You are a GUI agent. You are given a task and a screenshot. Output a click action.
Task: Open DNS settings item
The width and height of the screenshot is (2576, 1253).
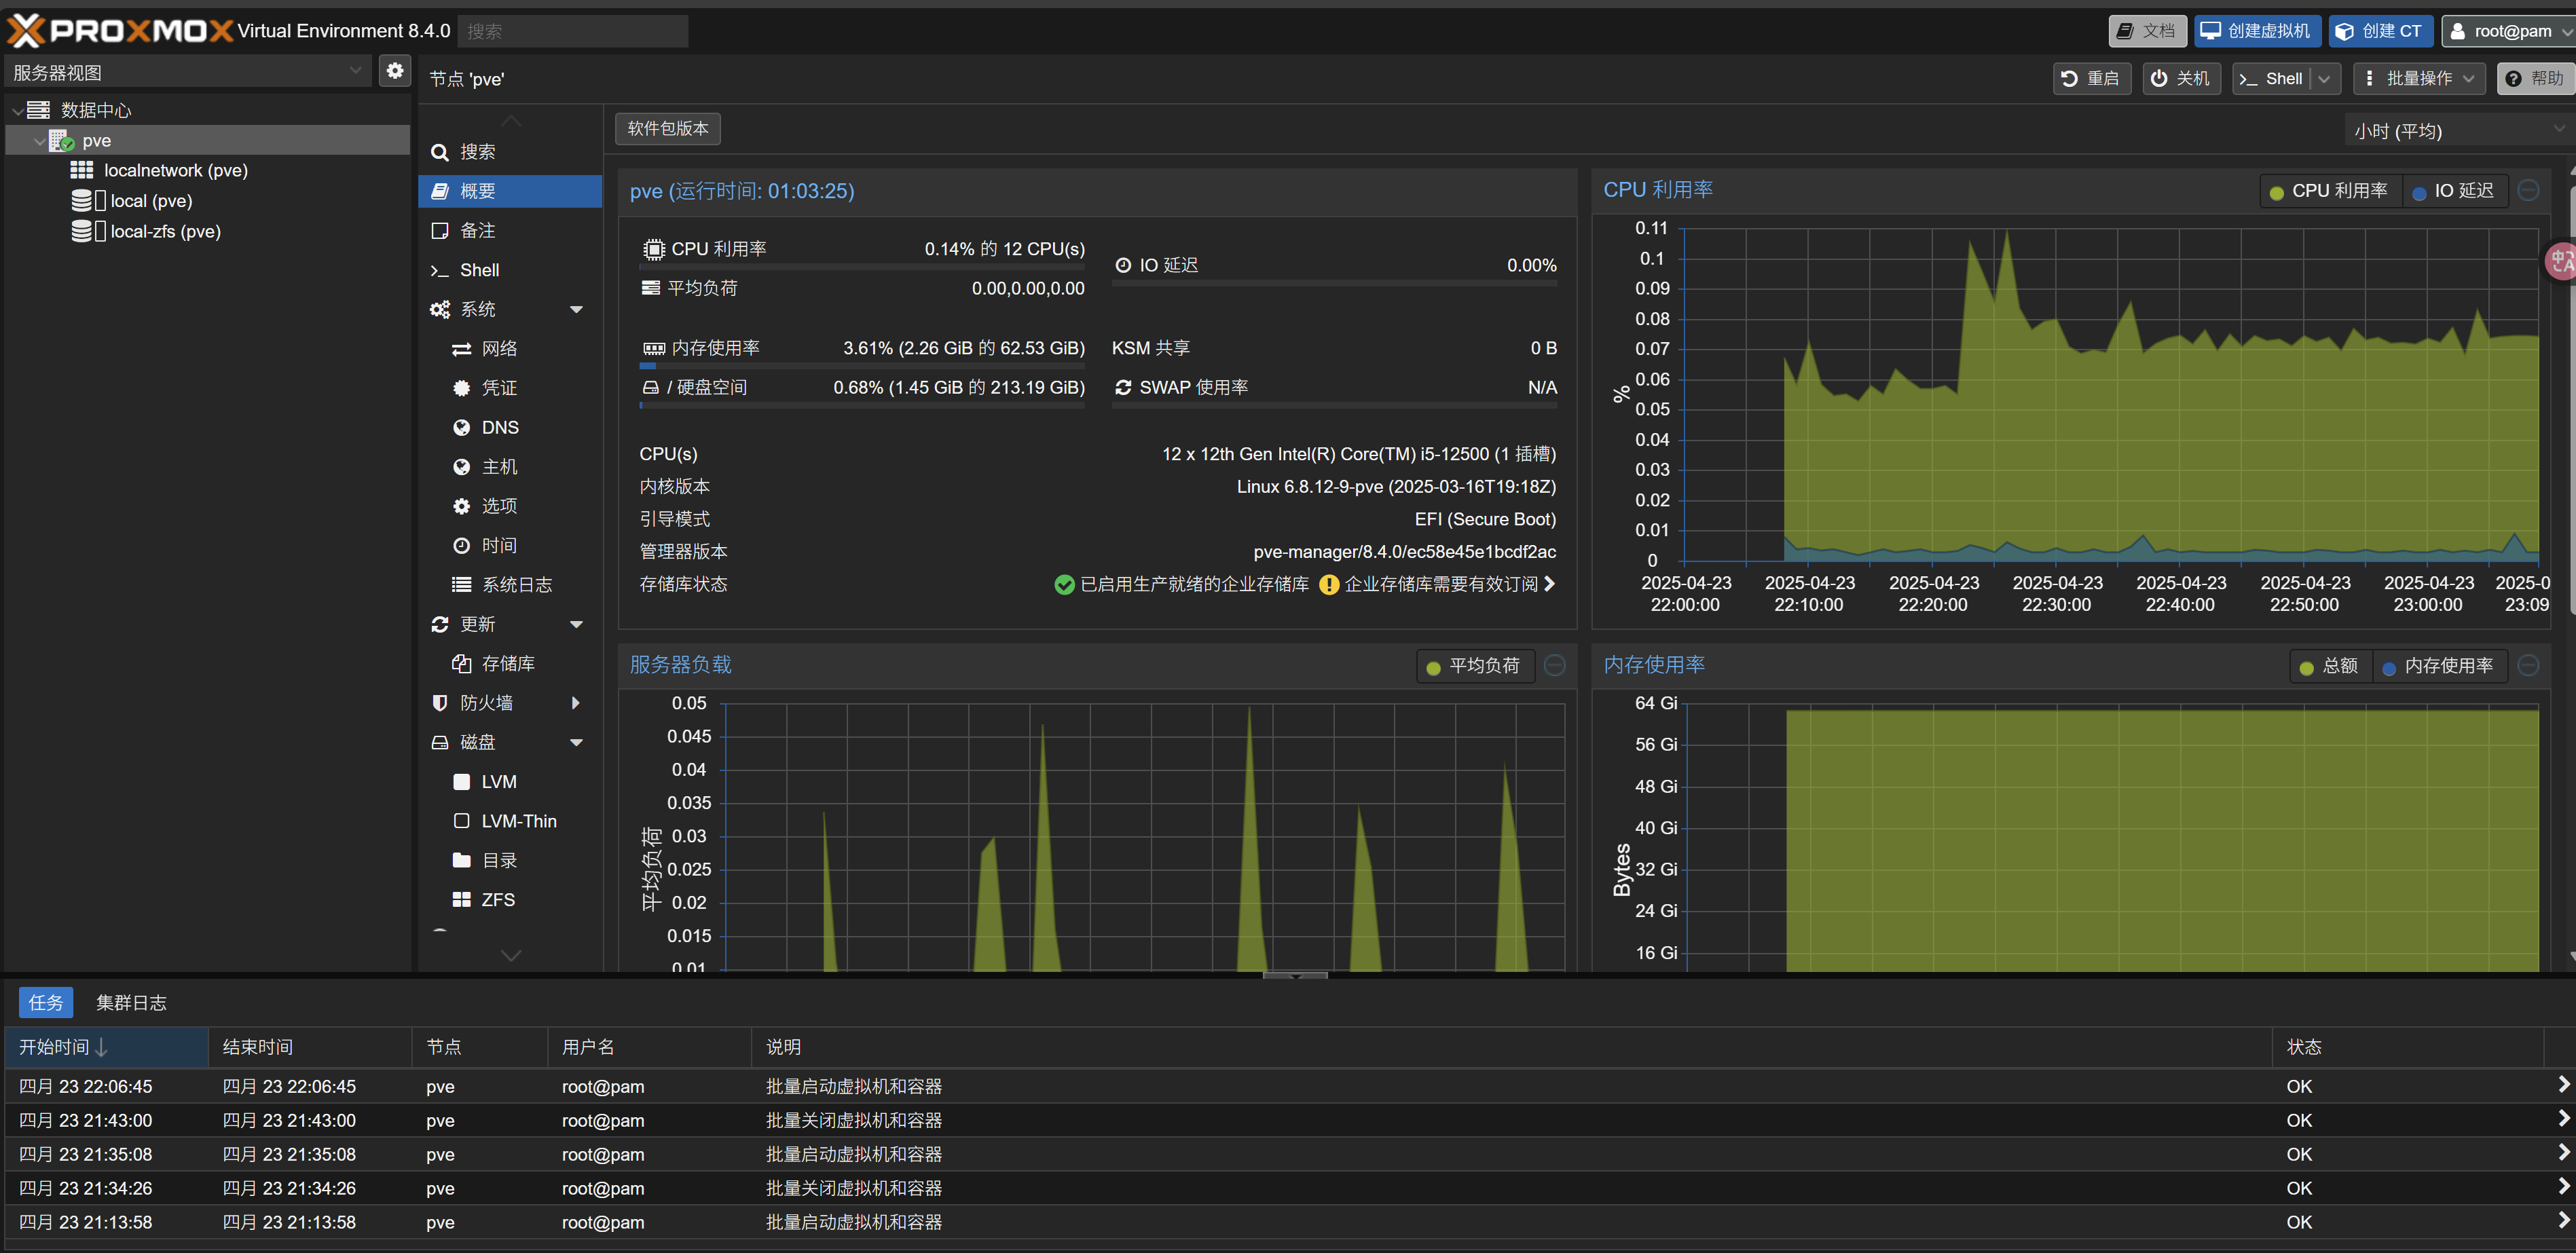click(510, 427)
